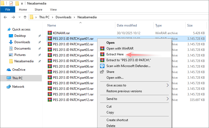Choose Restore previous versions
This screenshot has height=128, width=209.
(124, 91)
